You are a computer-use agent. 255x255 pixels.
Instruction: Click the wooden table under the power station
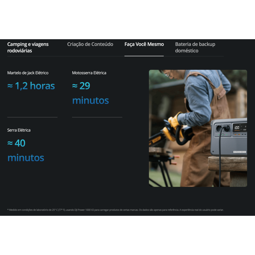[228, 164]
